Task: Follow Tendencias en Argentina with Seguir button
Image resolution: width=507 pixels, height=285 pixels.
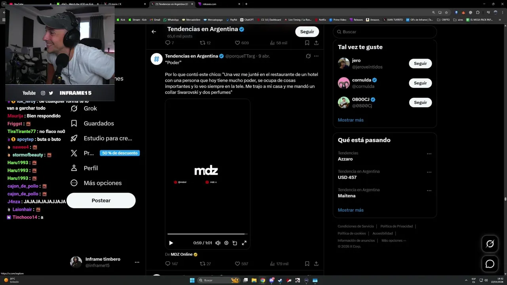Action: coord(307,32)
